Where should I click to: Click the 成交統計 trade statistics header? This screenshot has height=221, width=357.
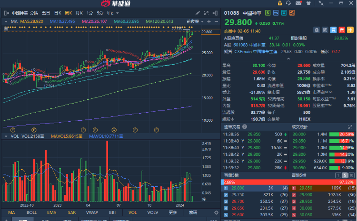click(x=299, y=127)
